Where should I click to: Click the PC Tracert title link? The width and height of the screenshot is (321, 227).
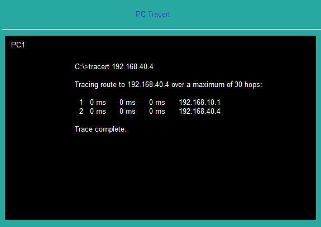(x=153, y=15)
